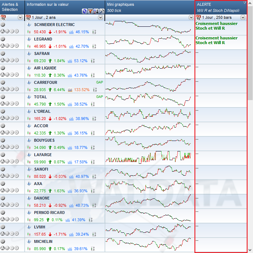Click order book icon in PERNOD RICARD row
253x253 pixels.
coord(91,220)
